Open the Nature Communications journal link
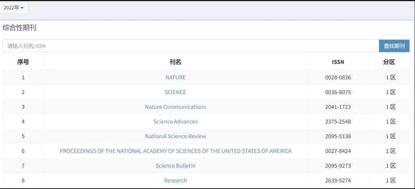Viewport: 415px width, 189px height. tap(175, 107)
